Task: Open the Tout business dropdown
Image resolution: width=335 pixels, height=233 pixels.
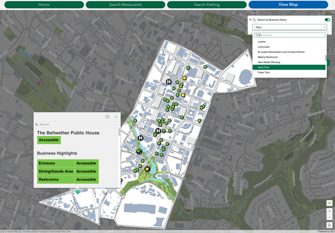Action: pyautogui.click(x=289, y=27)
